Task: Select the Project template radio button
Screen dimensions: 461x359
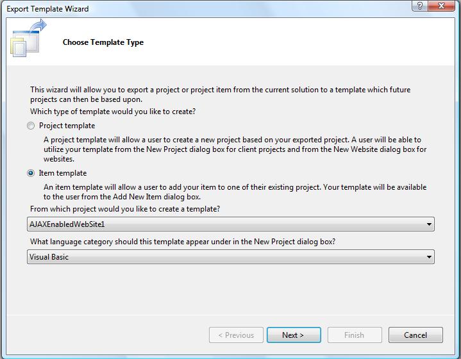Action: tap(31, 126)
